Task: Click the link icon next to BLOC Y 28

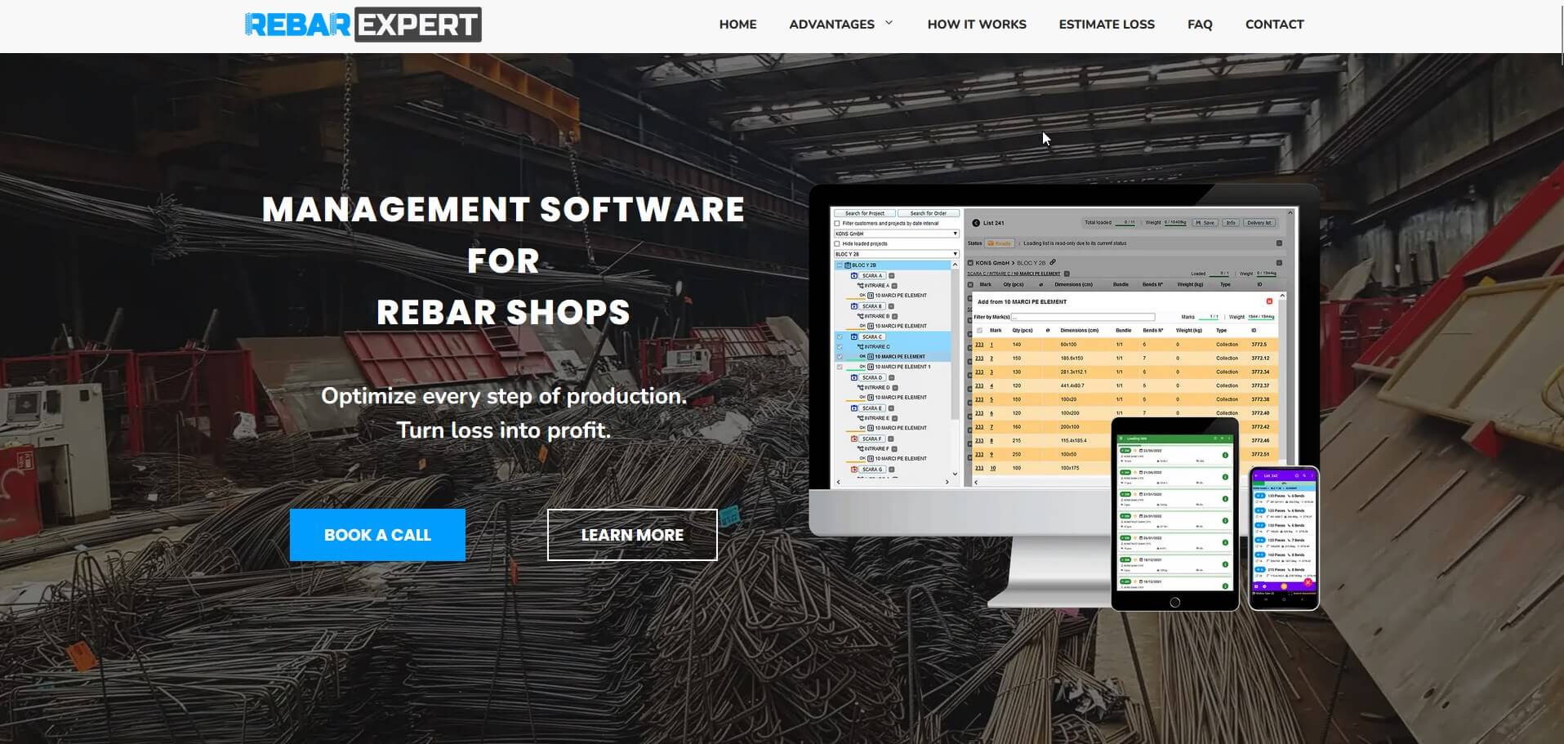Action: click(x=1053, y=262)
